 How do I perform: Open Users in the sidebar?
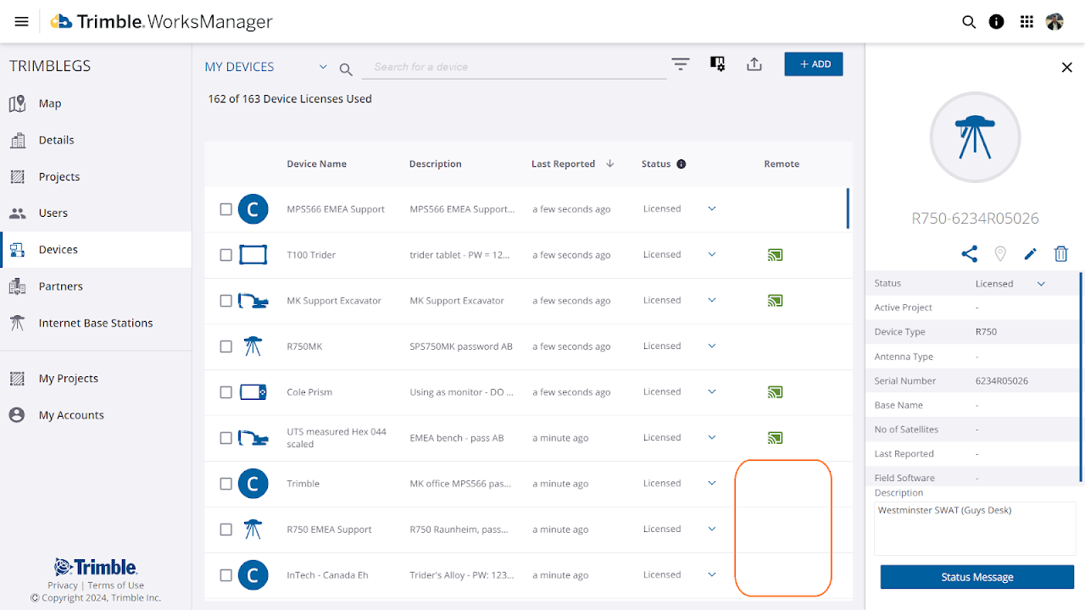click(x=96, y=213)
